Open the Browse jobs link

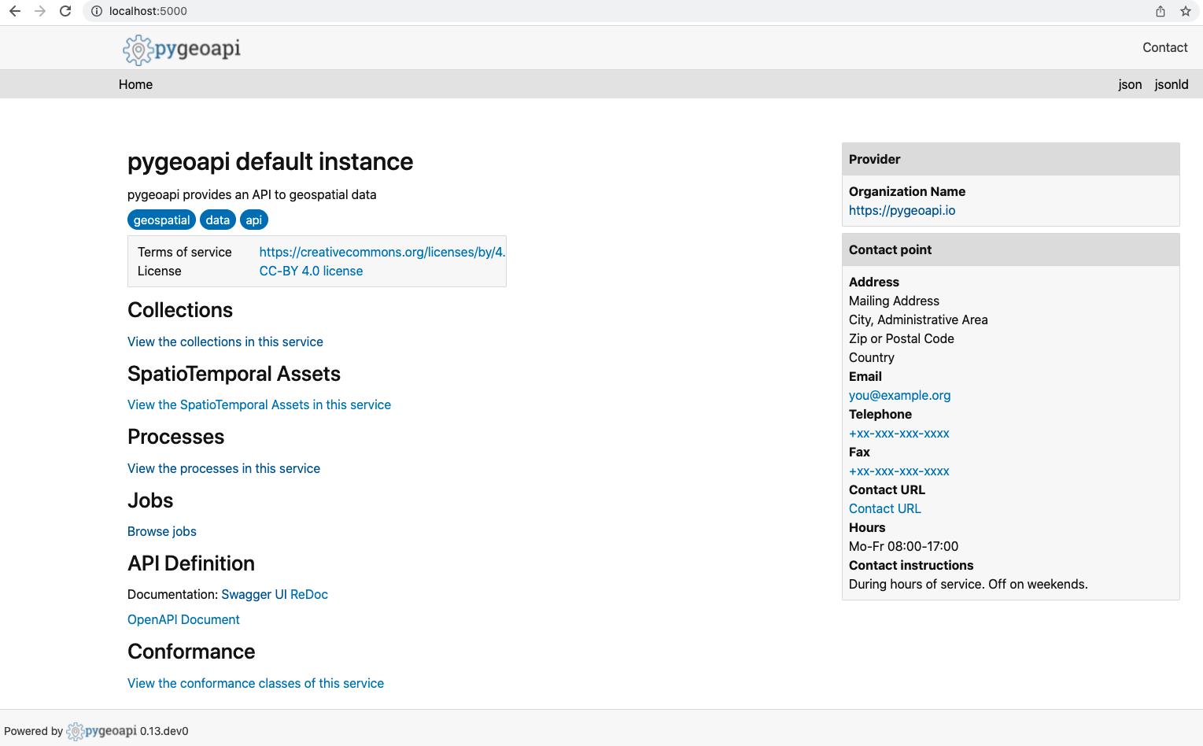(162, 531)
